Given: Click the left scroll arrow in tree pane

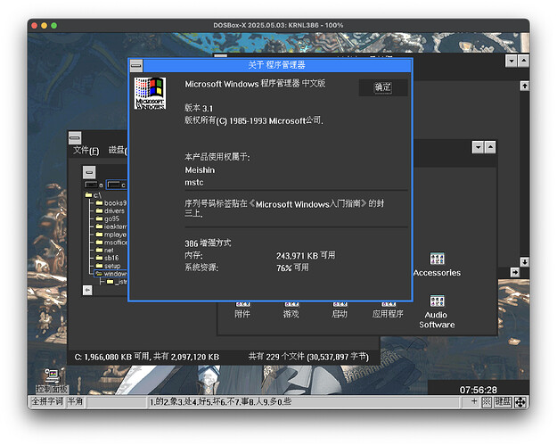Looking at the screenshot, I should (87, 291).
